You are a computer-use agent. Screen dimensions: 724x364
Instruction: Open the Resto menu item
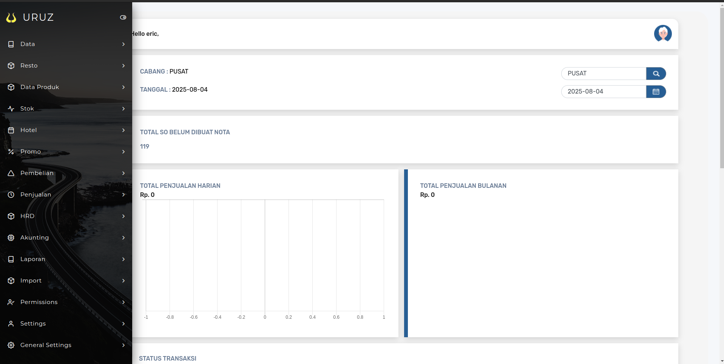[x=29, y=66]
